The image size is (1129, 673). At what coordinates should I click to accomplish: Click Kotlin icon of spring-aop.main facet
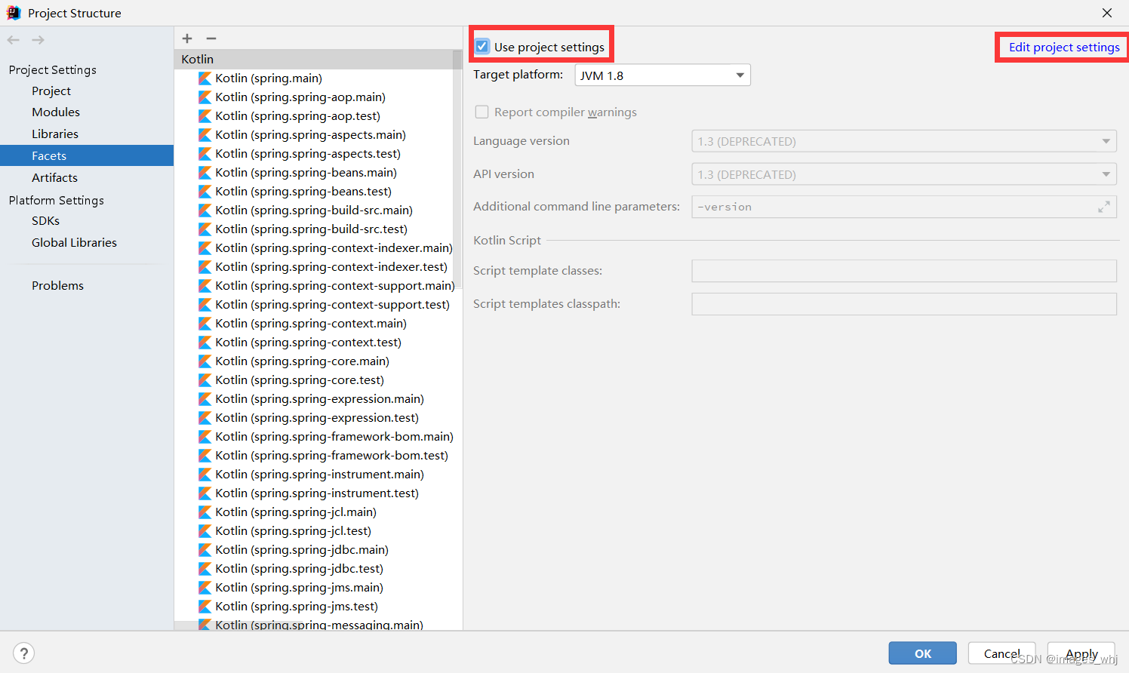[205, 97]
